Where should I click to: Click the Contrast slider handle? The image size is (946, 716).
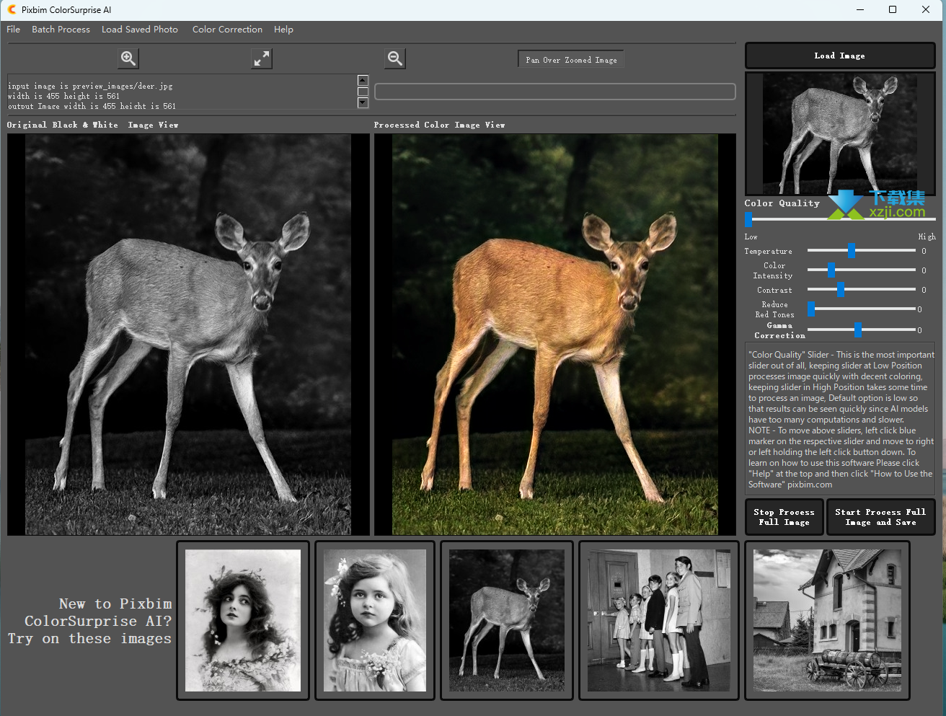(x=841, y=290)
